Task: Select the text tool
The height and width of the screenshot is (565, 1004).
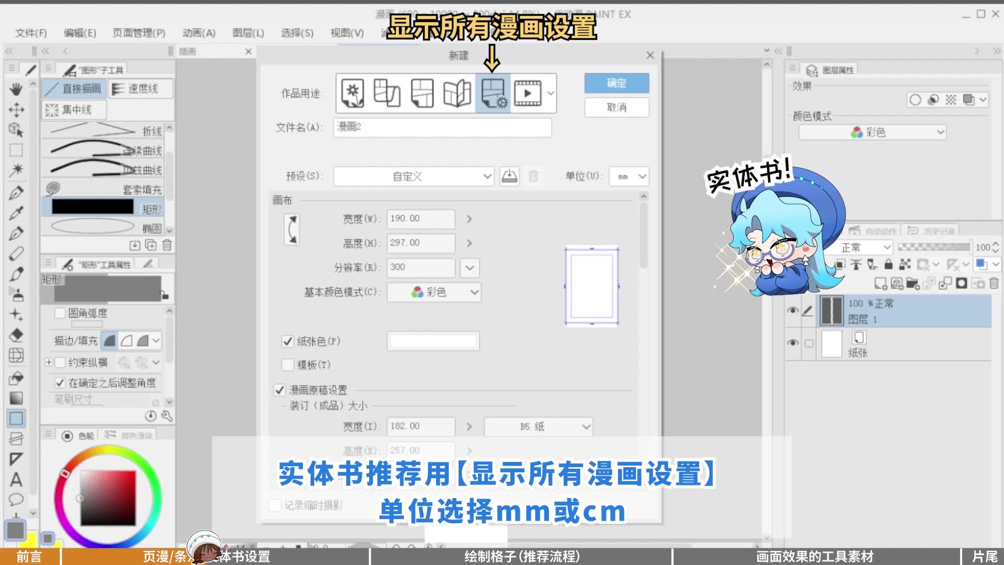Action: [16, 479]
